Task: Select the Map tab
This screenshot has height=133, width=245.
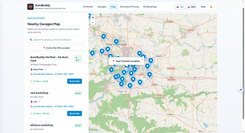Action: tap(113, 7)
